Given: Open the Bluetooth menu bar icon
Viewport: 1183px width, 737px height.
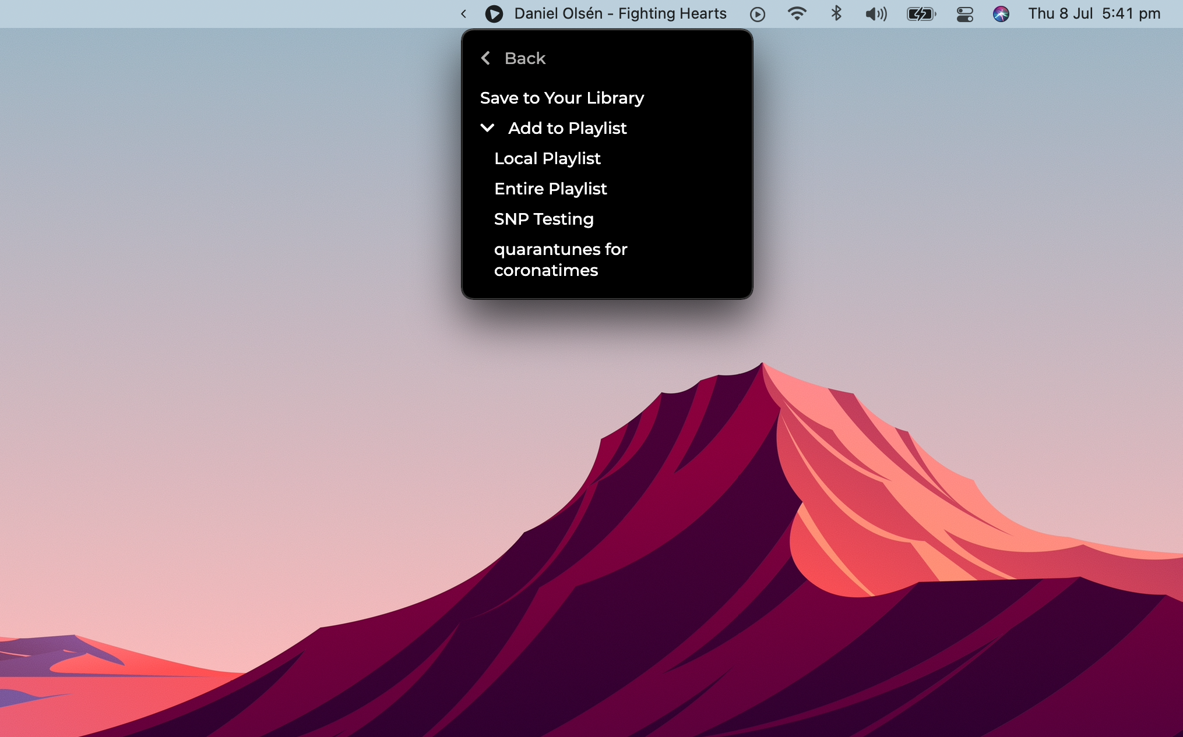Looking at the screenshot, I should point(836,13).
